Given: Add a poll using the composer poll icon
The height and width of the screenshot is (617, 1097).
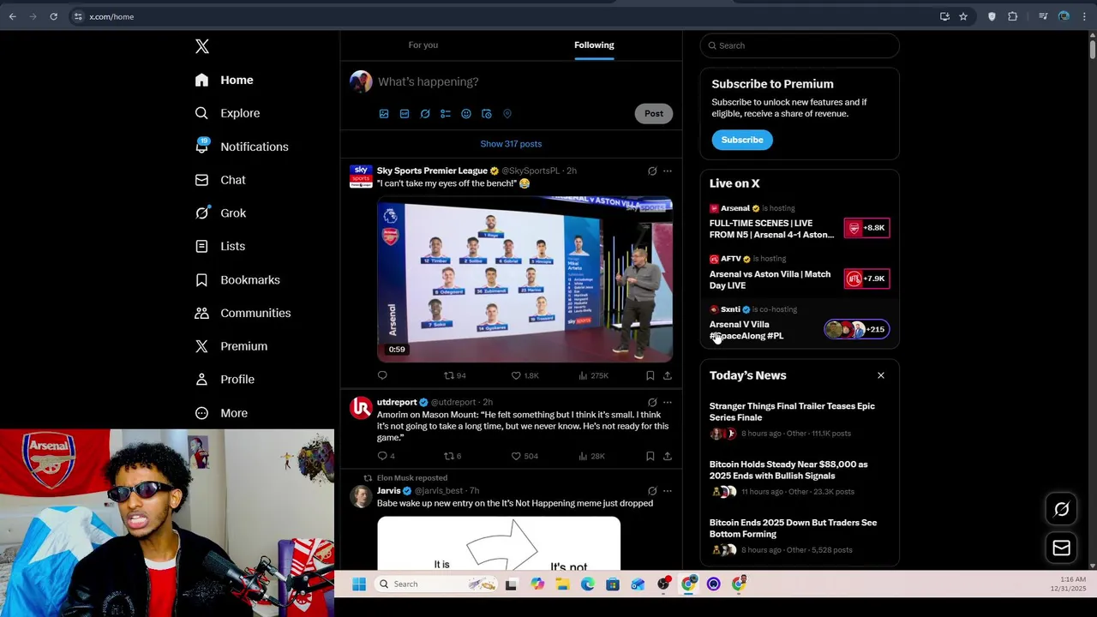Looking at the screenshot, I should 446,114.
